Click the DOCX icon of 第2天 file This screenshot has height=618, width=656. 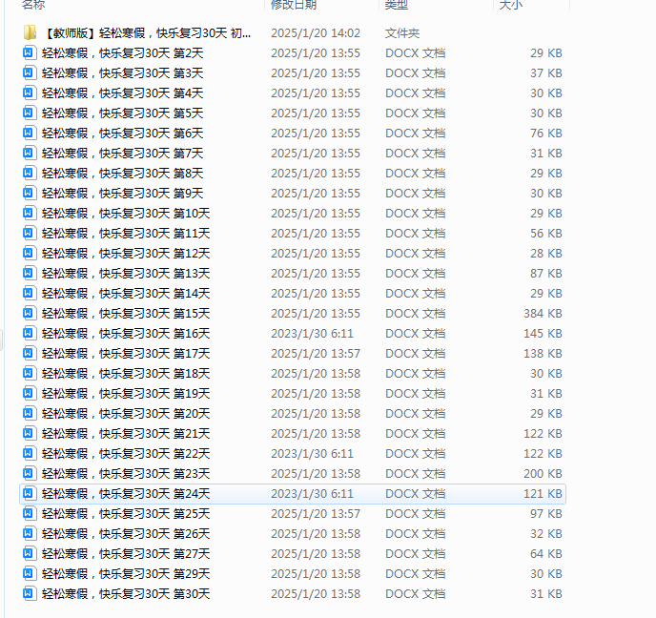click(x=30, y=53)
